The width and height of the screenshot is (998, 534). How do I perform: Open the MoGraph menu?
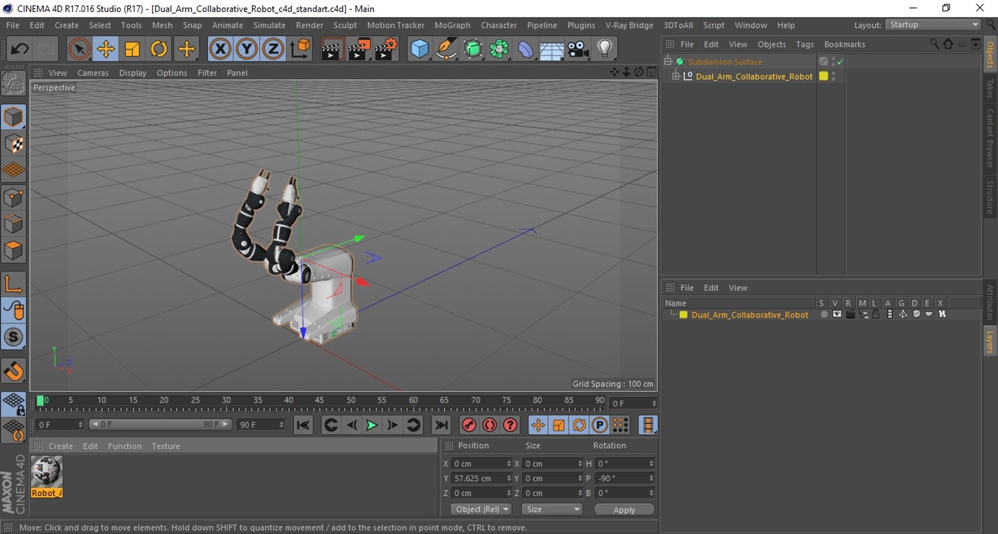pos(452,25)
